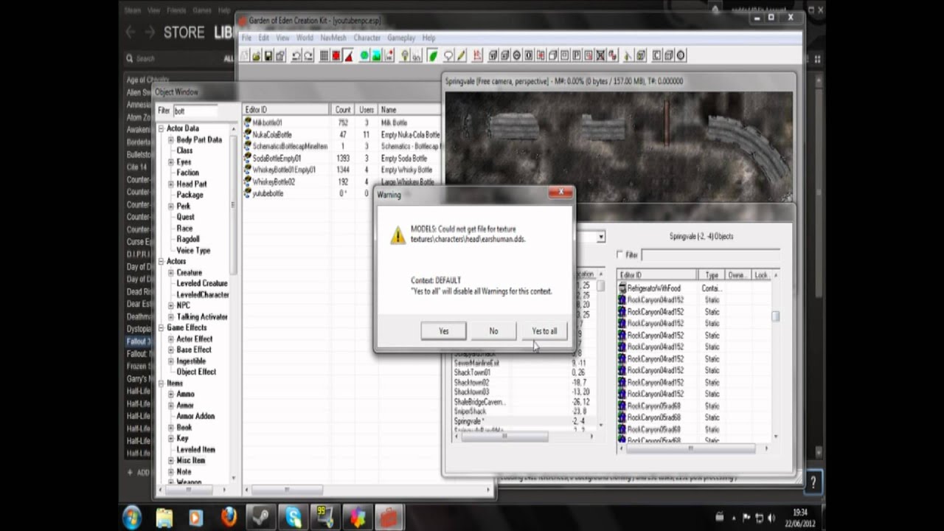Open Firefox from the taskbar

pyautogui.click(x=229, y=517)
